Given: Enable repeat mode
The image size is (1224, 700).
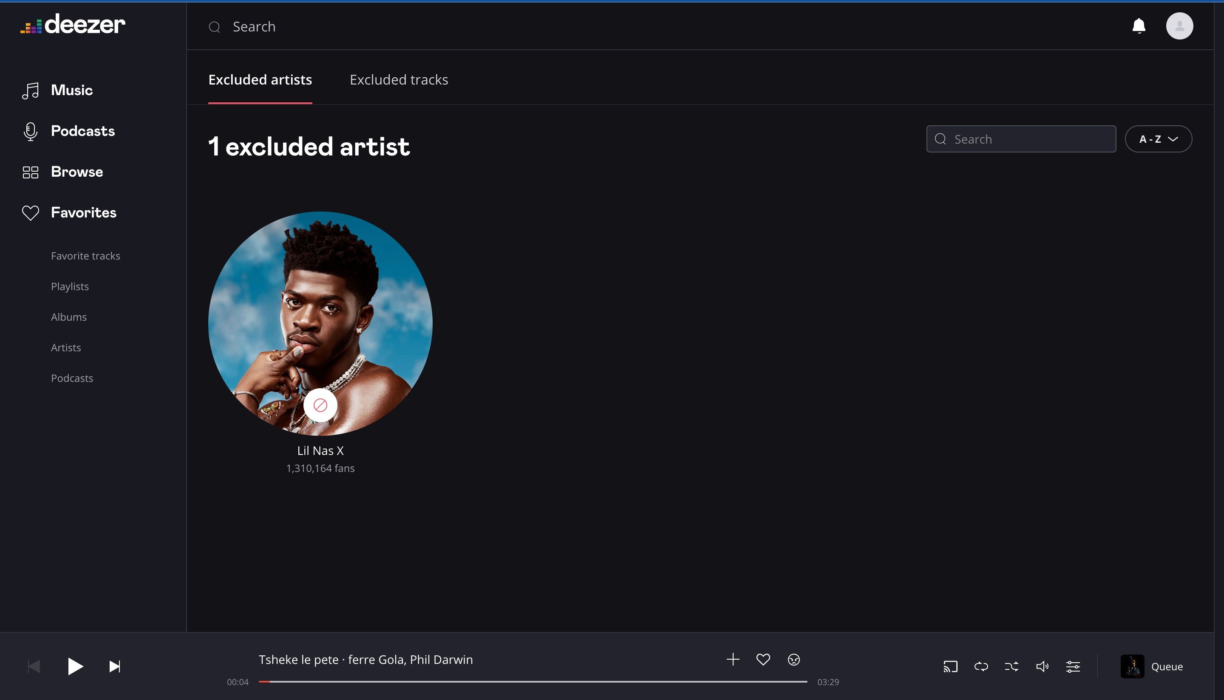Looking at the screenshot, I should [981, 666].
